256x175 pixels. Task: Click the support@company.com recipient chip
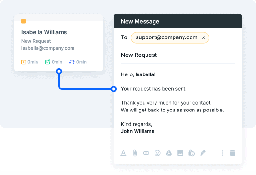(170, 37)
